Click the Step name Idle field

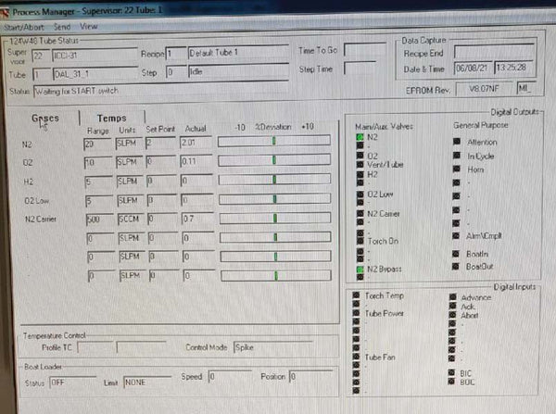pos(238,71)
